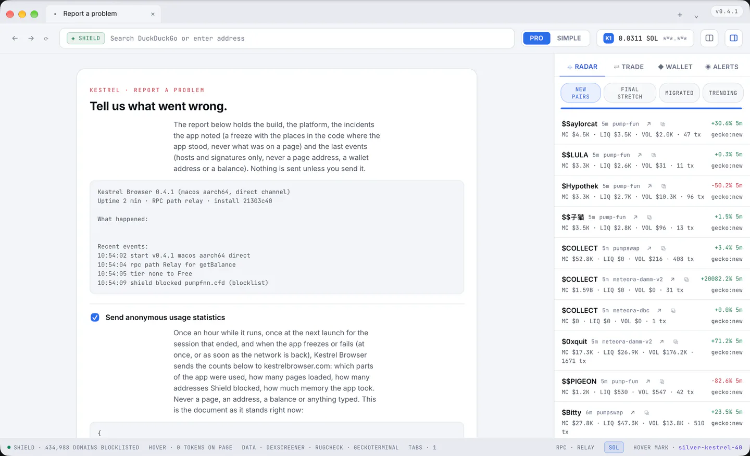Copy address for $COLLECT pumpswap

(x=663, y=248)
